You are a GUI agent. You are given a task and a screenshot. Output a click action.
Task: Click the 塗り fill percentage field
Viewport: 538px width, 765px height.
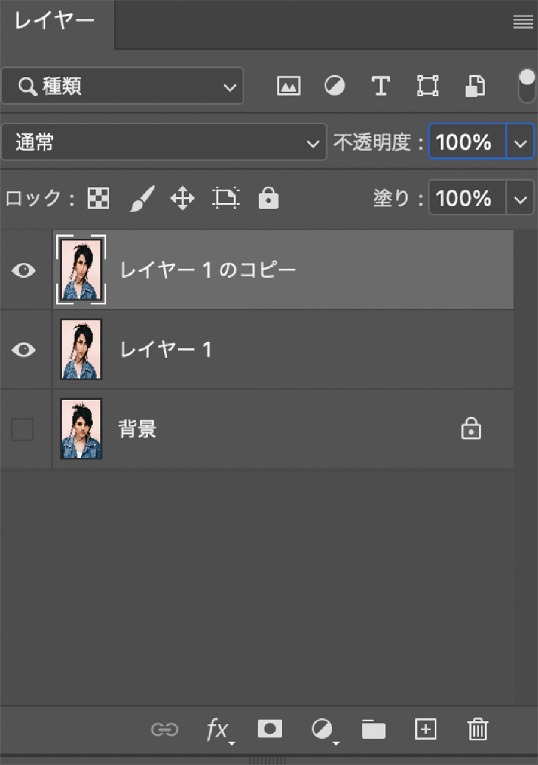tap(467, 198)
